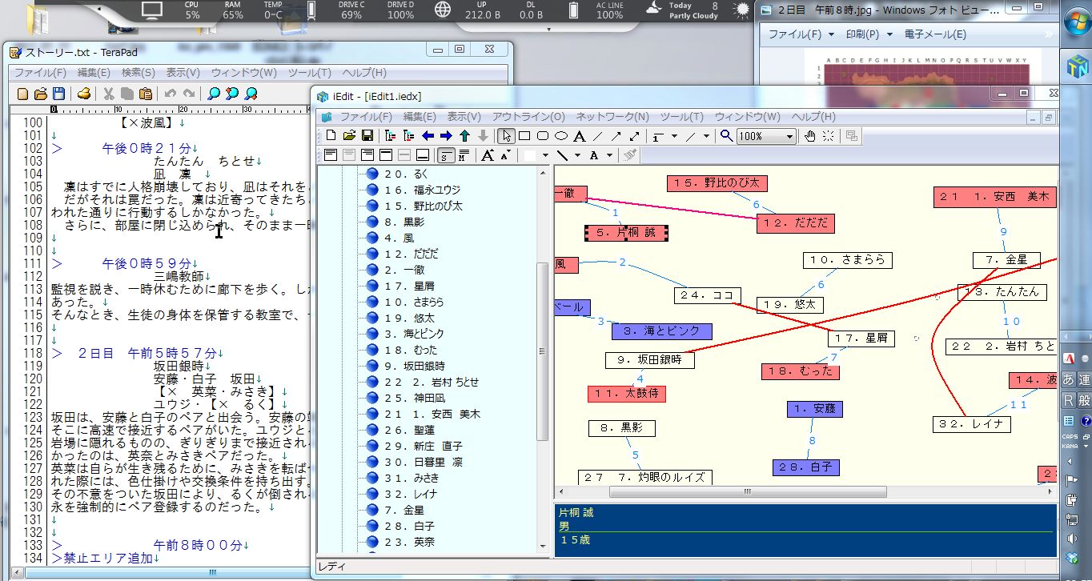1092x581 pixels.
Task: Click the '28. 白子' node in diagram
Action: point(806,467)
